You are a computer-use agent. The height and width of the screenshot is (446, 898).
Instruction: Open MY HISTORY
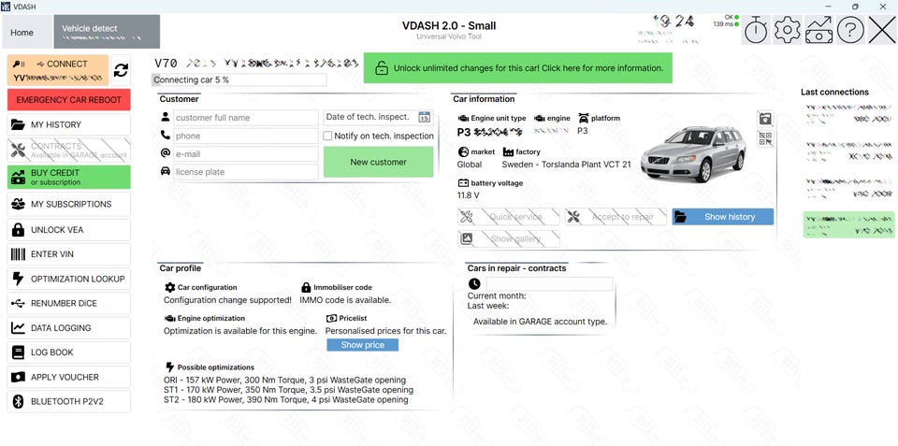(x=68, y=124)
